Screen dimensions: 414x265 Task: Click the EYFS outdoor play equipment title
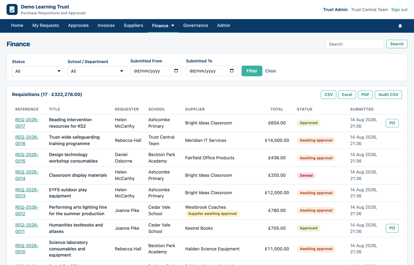pyautogui.click(x=68, y=193)
